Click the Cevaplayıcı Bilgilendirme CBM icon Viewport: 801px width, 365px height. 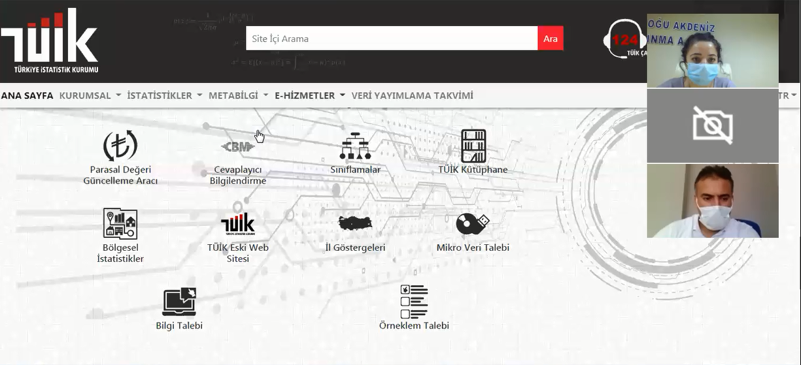[x=238, y=148]
